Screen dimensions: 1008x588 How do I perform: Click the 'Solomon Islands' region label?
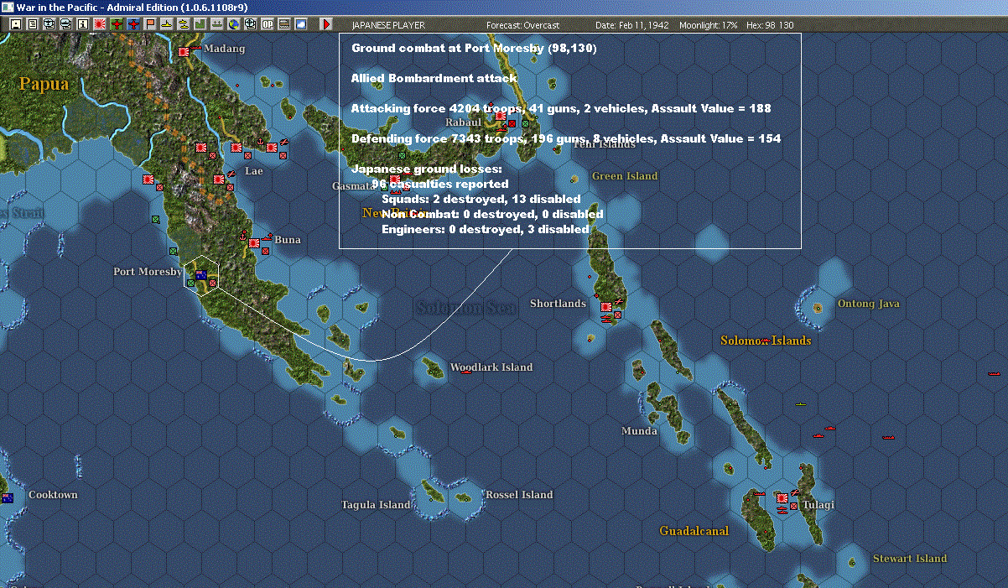pyautogui.click(x=766, y=341)
